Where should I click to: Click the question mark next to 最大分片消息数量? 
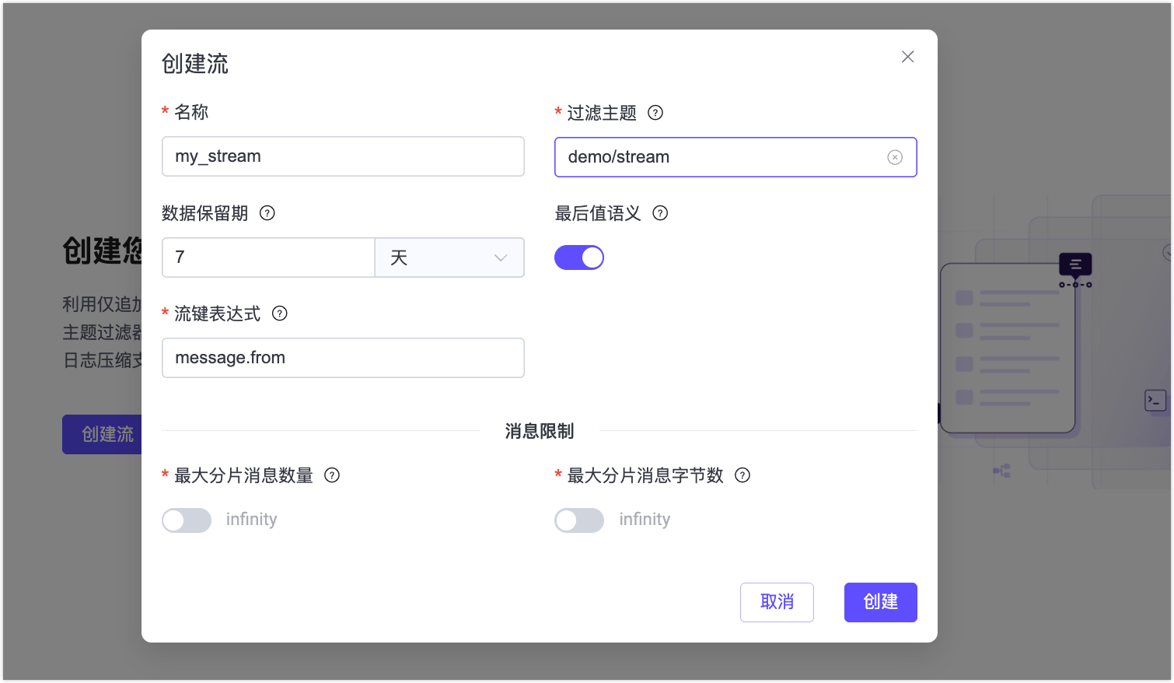[332, 475]
